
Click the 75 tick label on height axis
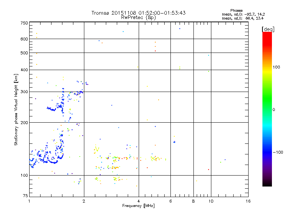(x=26, y=196)
